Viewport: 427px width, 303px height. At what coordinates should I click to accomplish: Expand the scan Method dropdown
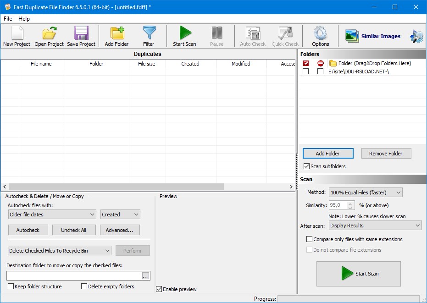point(366,193)
